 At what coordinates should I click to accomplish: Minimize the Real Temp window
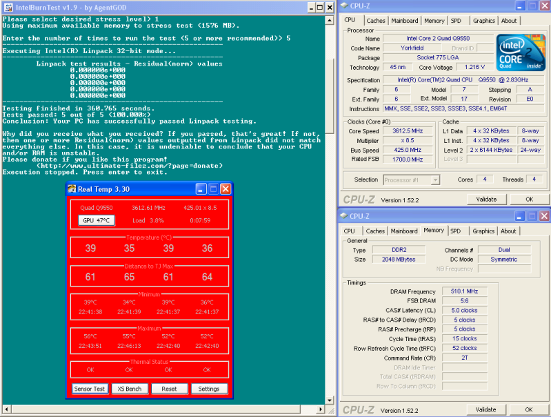[201, 189]
